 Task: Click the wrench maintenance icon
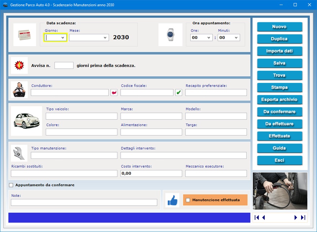19,153
